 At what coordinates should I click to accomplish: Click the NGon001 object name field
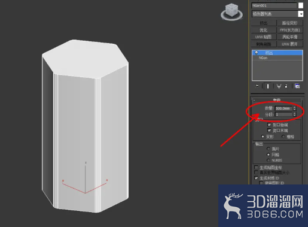click(274, 5)
